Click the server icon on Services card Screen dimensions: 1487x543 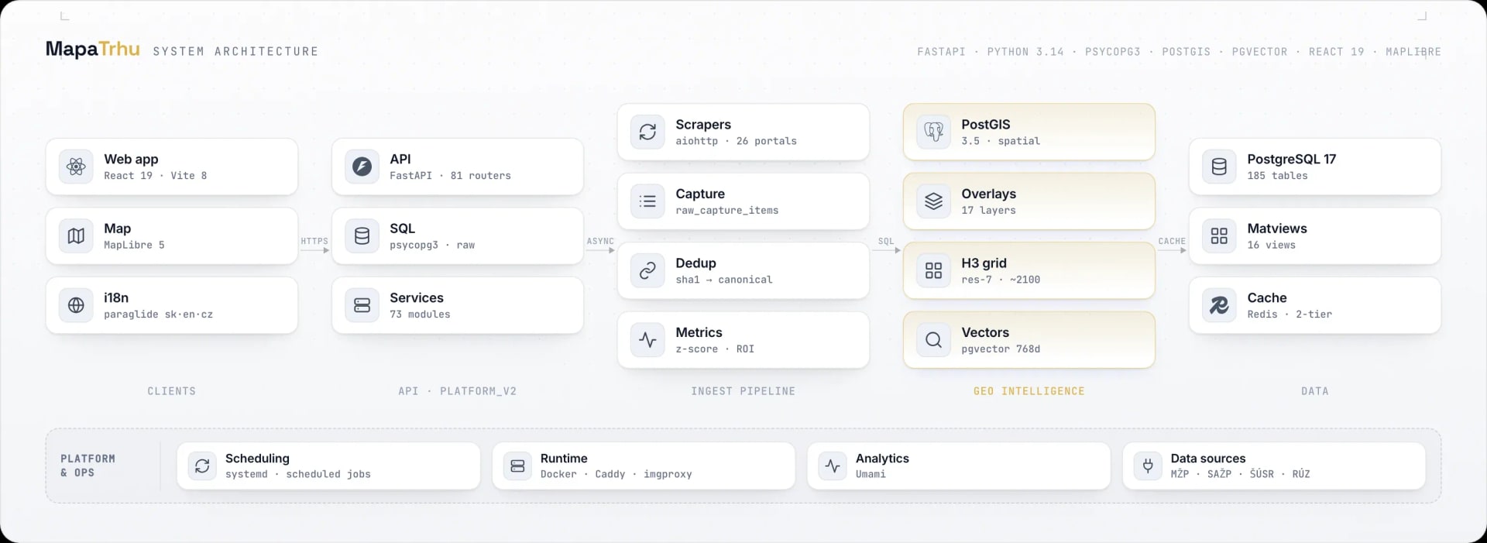[x=362, y=305]
